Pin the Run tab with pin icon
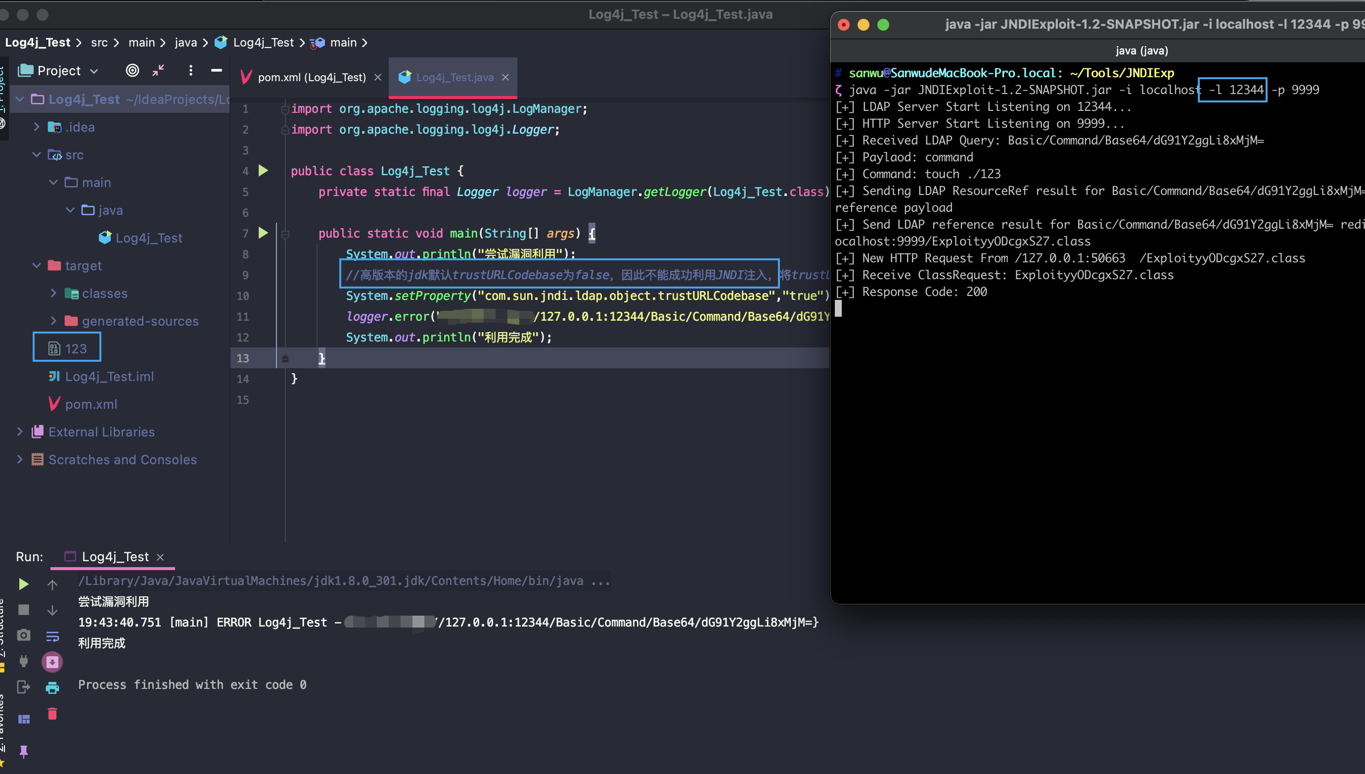The image size is (1365, 774). tap(23, 751)
